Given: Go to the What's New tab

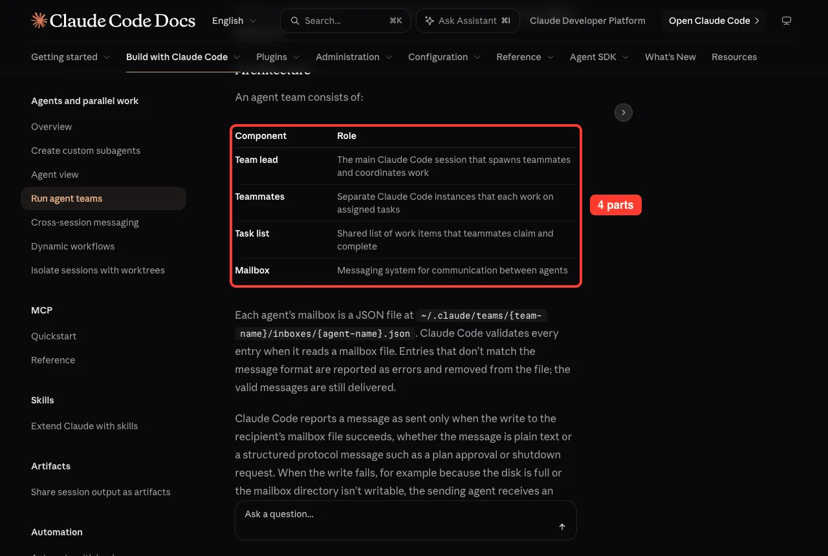Looking at the screenshot, I should pyautogui.click(x=670, y=57).
